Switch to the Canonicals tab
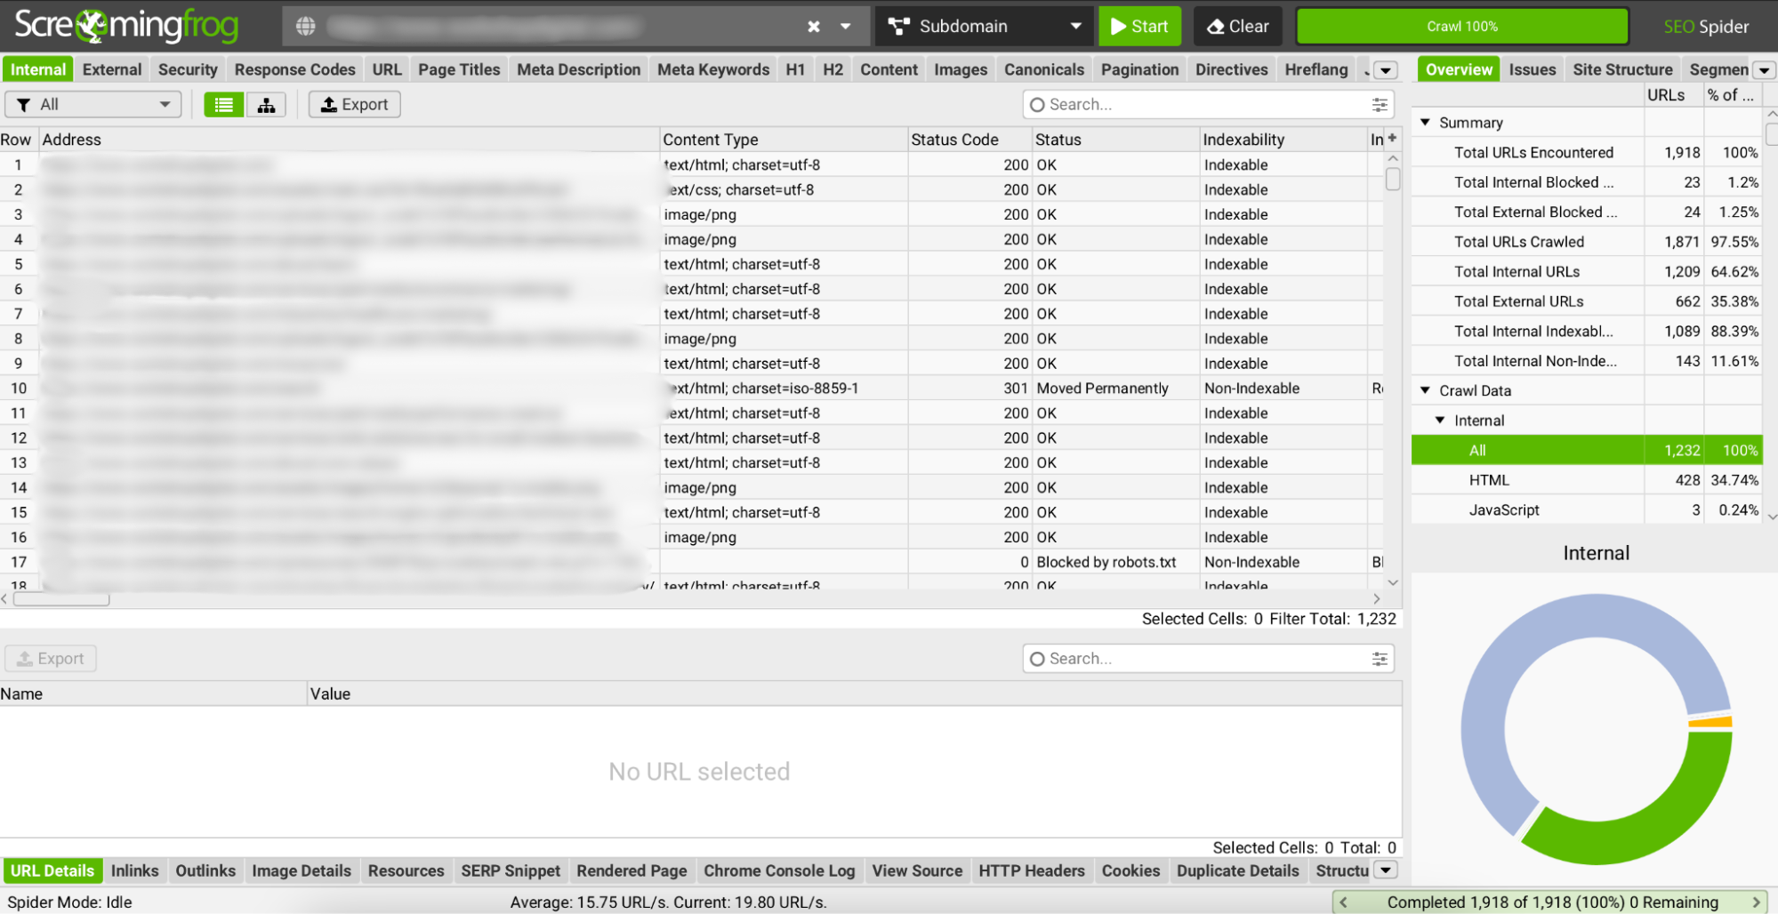Viewport: 1778px width, 914px height. 1043,69
